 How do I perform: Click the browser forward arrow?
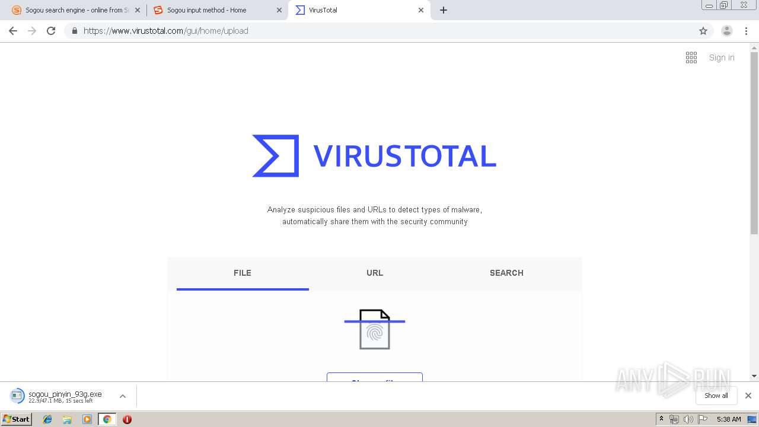coord(32,31)
